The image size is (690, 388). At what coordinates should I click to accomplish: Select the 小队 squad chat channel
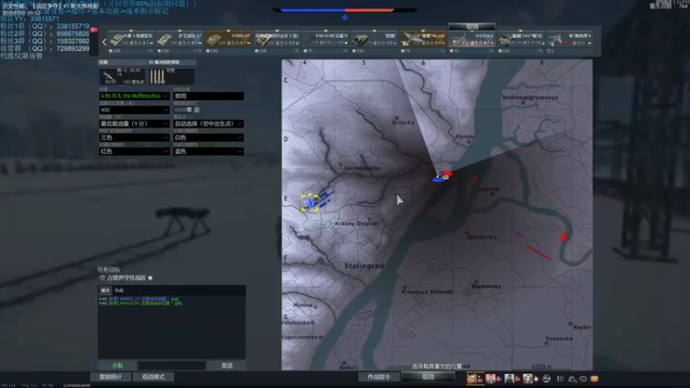pyautogui.click(x=117, y=366)
